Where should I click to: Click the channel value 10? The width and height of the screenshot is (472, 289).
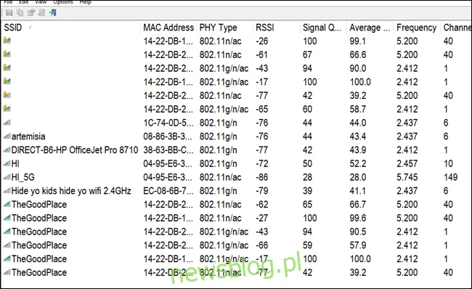coord(448,163)
